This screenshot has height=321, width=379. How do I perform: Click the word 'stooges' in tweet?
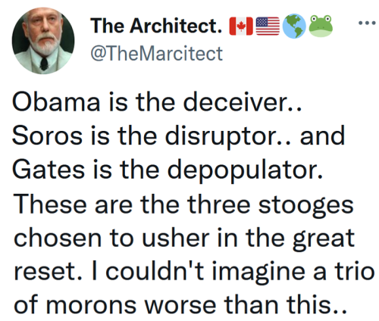(x=305, y=206)
